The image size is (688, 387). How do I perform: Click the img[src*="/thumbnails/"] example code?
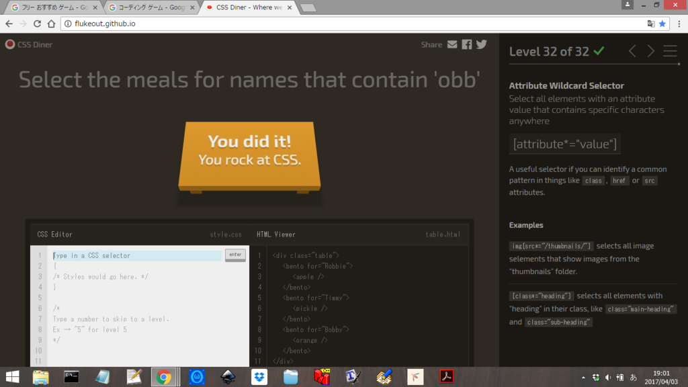[552, 246]
